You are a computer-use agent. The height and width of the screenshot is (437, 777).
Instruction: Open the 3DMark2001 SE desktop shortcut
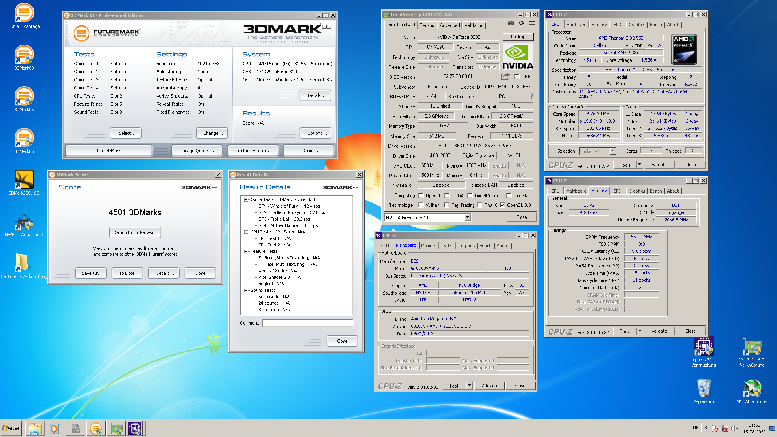point(24,183)
